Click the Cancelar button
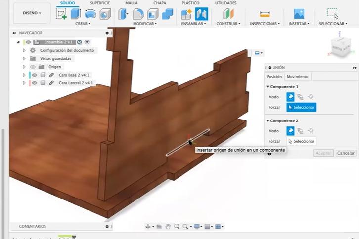Image resolution: width=359 pixels, height=239 pixels. click(346, 153)
